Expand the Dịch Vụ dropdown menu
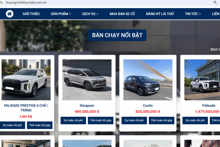220x147 pixels. [91, 14]
